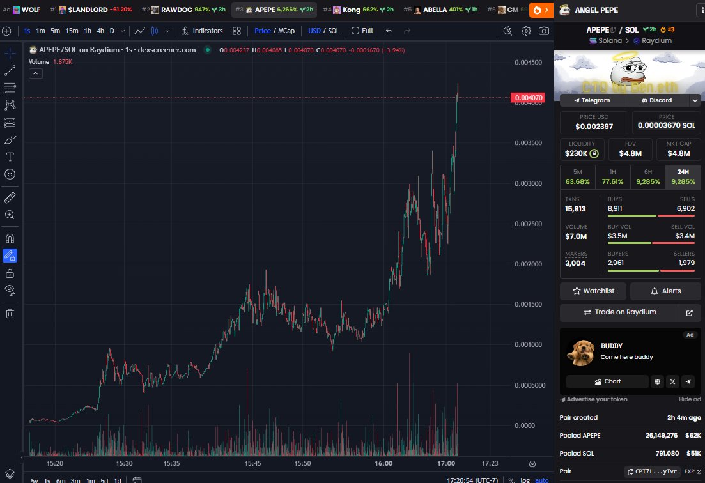Open the layout grid selector

[x=236, y=31]
